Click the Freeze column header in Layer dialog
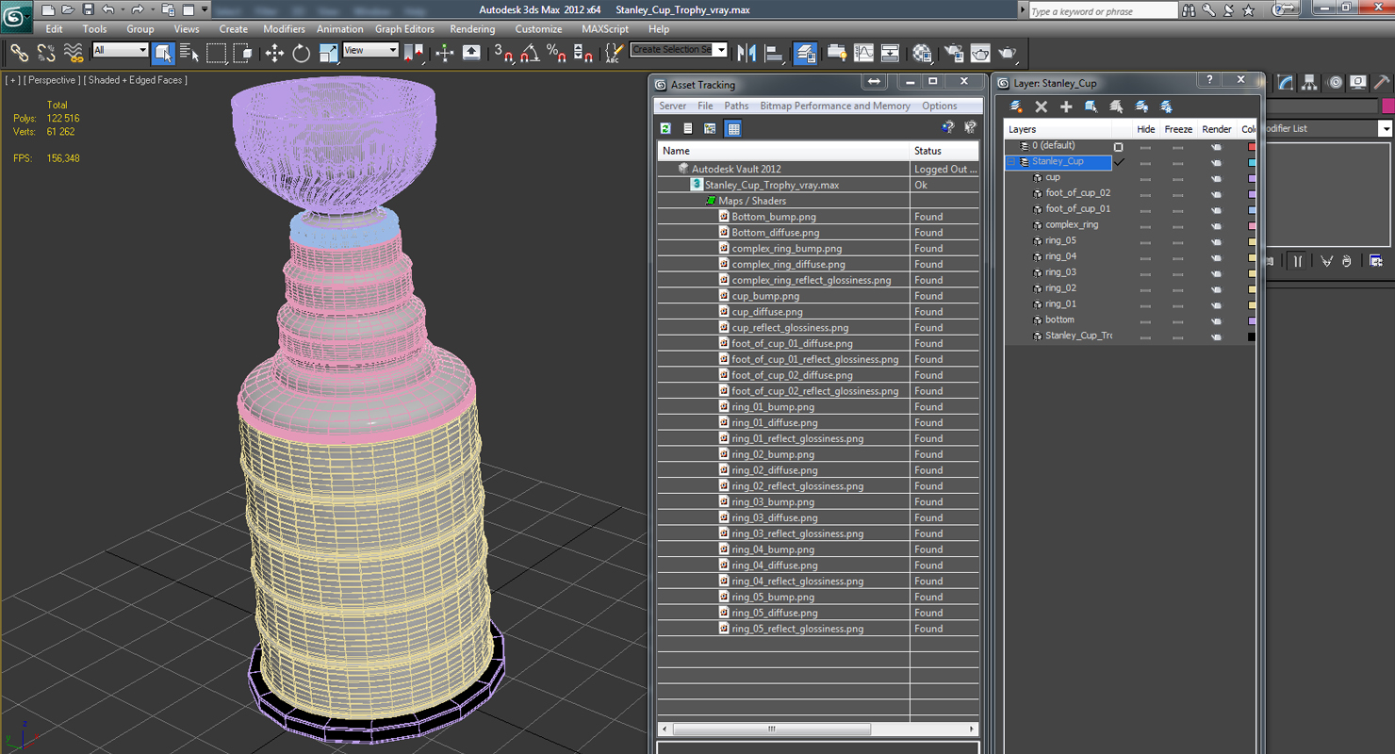This screenshot has width=1395, height=754. pyautogui.click(x=1178, y=129)
